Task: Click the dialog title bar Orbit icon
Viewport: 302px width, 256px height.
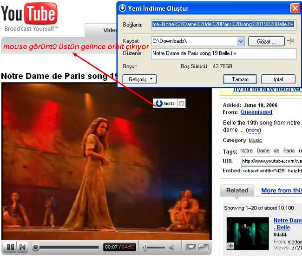Action: (123, 8)
